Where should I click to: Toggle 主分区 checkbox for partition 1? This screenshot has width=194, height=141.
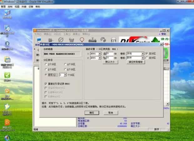[147, 53]
